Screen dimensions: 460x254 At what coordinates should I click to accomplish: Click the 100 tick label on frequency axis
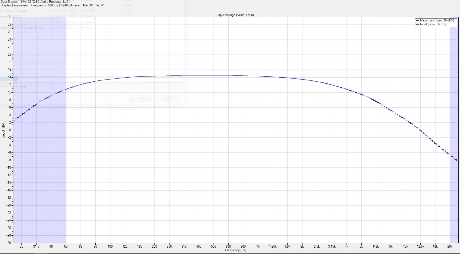coord(110,246)
